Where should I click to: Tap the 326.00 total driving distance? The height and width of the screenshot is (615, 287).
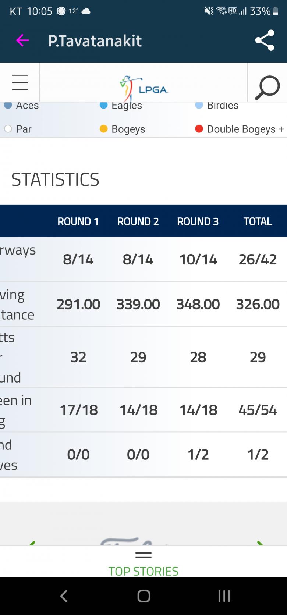(x=258, y=304)
